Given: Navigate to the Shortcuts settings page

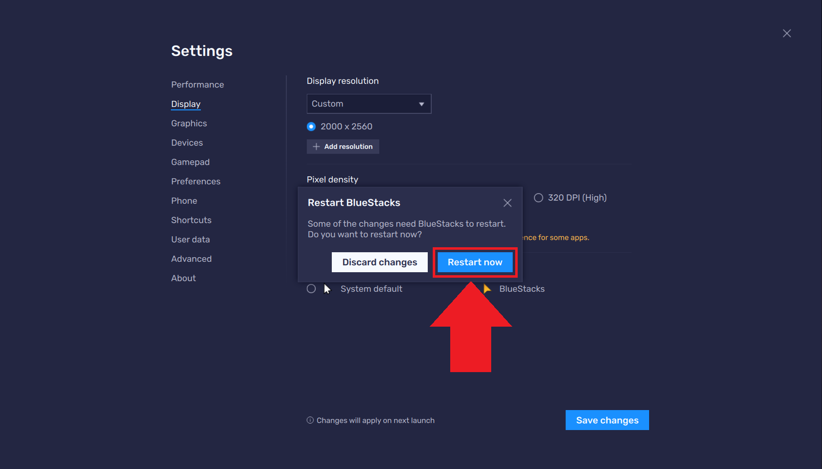Looking at the screenshot, I should (191, 220).
